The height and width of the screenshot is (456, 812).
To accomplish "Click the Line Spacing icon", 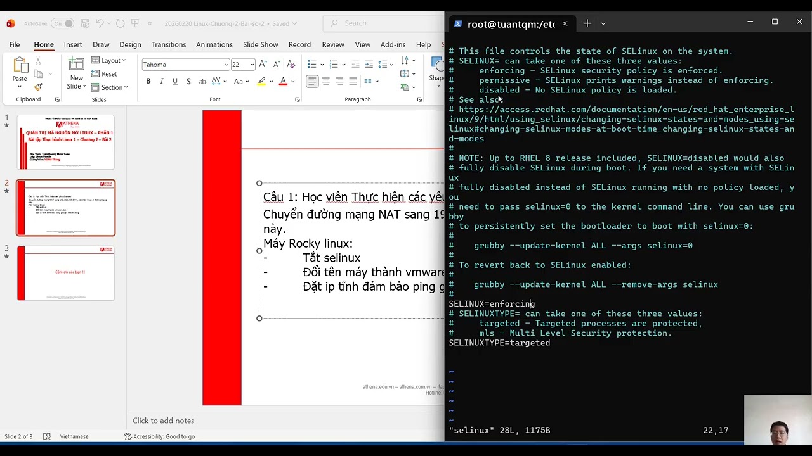I will point(383,65).
